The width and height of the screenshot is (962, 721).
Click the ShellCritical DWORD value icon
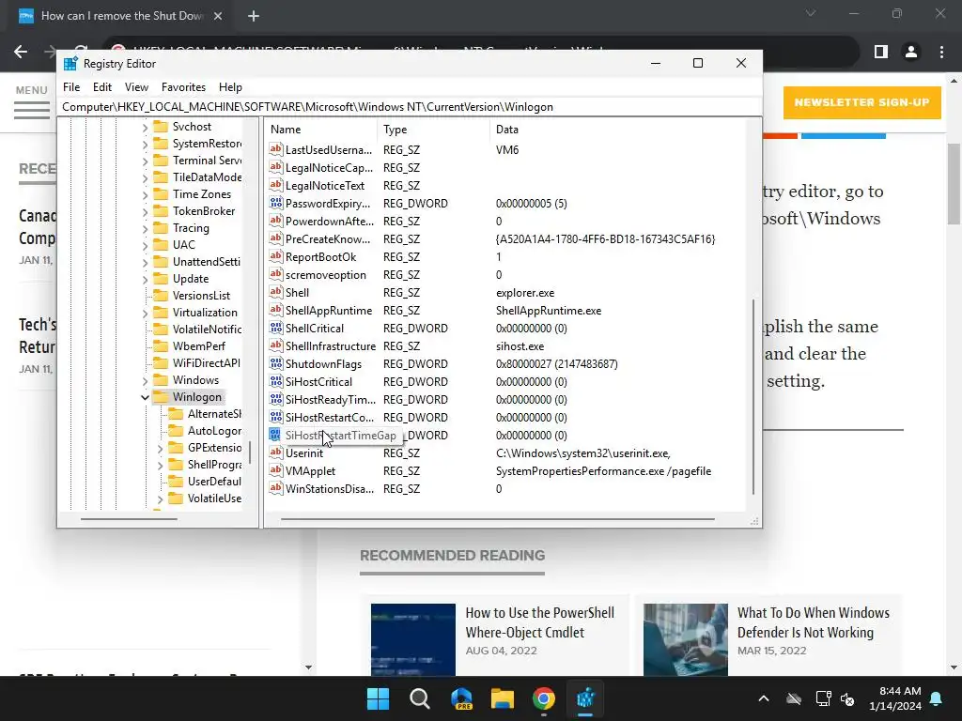click(276, 328)
